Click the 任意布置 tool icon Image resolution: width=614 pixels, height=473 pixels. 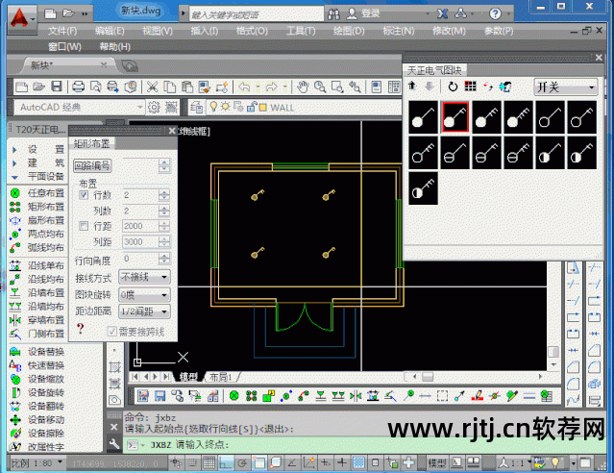(x=14, y=193)
